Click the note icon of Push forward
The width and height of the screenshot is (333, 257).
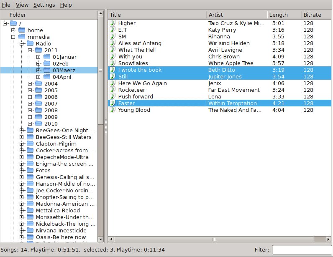[x=113, y=96]
